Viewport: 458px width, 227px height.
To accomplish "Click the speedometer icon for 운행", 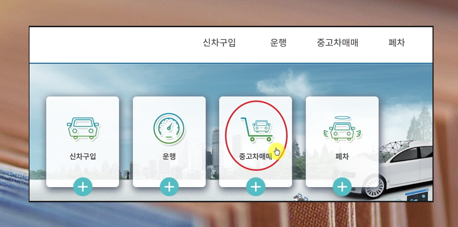I will point(169,128).
